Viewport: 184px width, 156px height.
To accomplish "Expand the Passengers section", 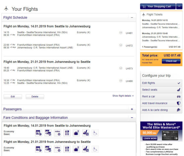I will click(132, 109).
